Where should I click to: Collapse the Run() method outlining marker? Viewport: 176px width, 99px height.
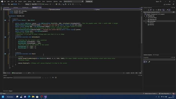tap(9, 54)
